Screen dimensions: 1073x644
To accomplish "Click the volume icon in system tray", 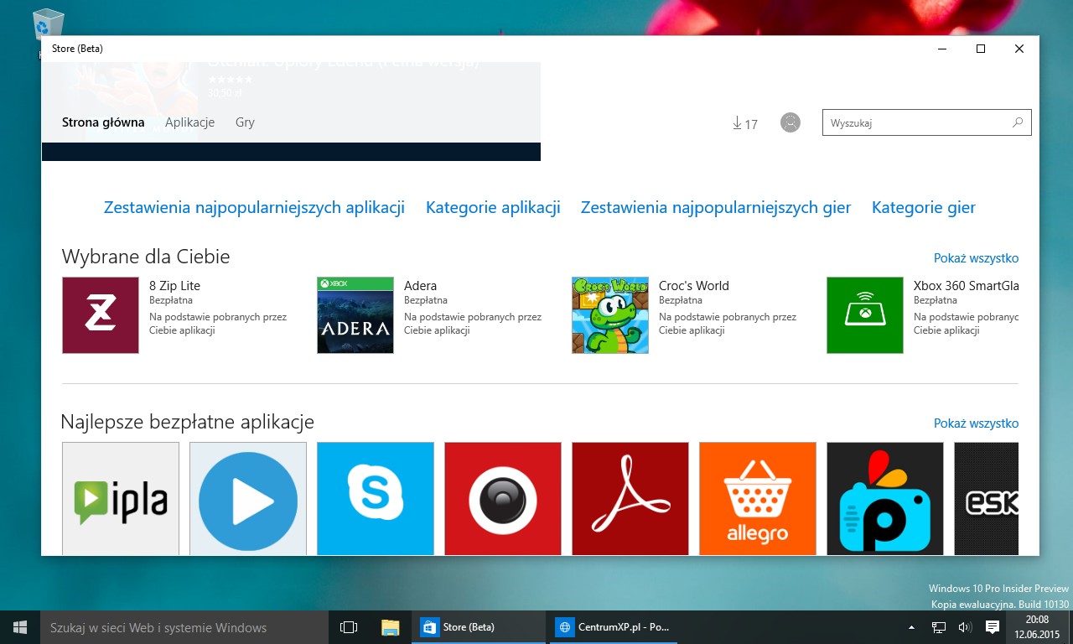I will (x=964, y=627).
